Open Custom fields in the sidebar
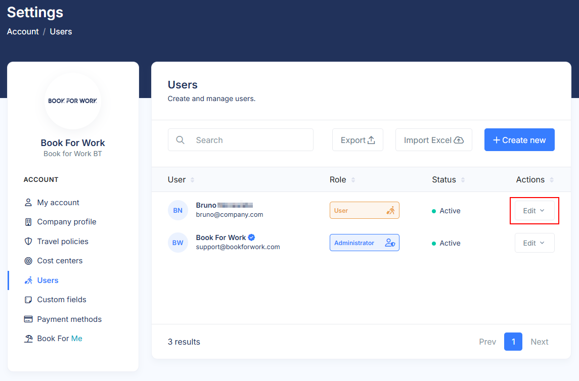This screenshot has height=381, width=579. (x=55, y=300)
